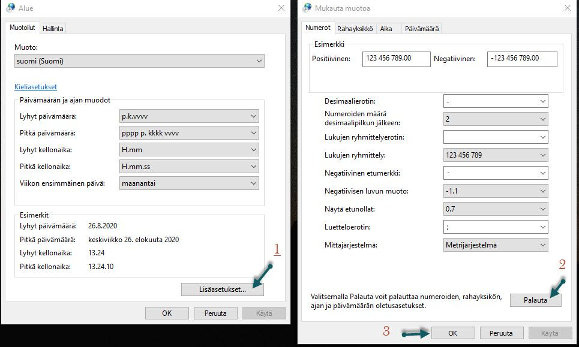The width and height of the screenshot is (579, 347).
Task: Click the globe icon in the Alue title bar
Action: [x=10, y=8]
